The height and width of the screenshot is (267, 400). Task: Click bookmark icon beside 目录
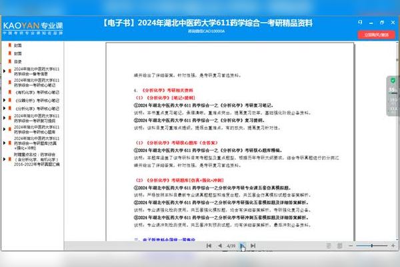[10, 61]
